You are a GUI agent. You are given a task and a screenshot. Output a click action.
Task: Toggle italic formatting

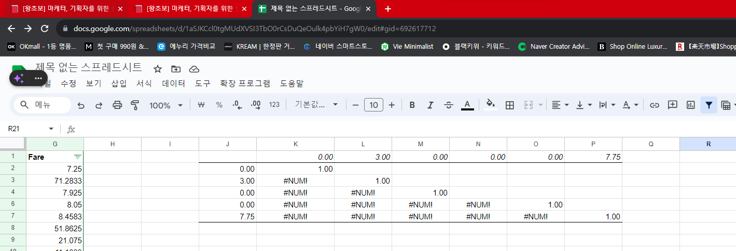coord(430,105)
